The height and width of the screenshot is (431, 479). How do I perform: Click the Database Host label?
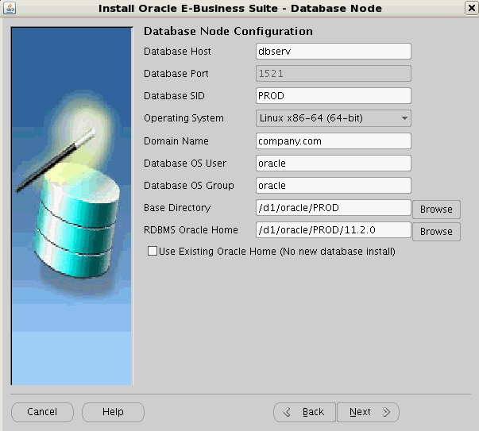[177, 52]
